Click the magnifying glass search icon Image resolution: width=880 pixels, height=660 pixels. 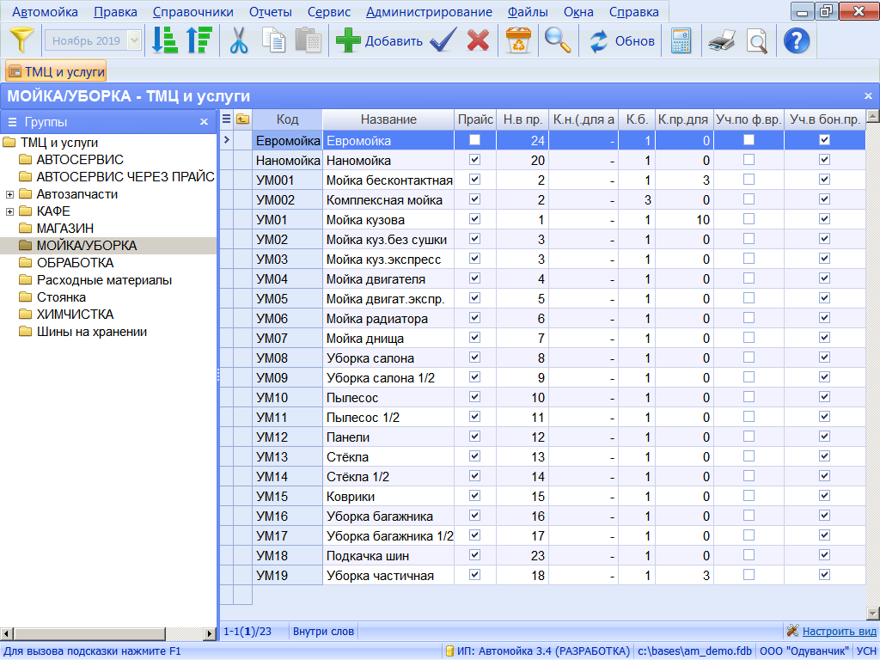(x=558, y=40)
